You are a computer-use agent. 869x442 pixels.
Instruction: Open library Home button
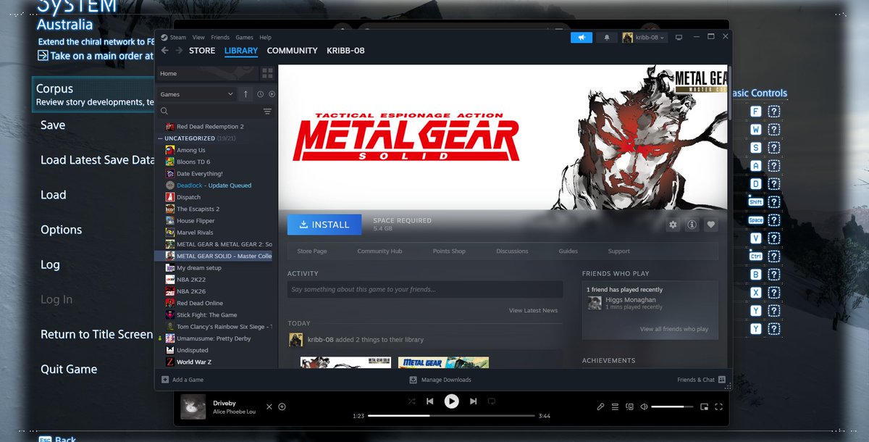pyautogui.click(x=207, y=74)
